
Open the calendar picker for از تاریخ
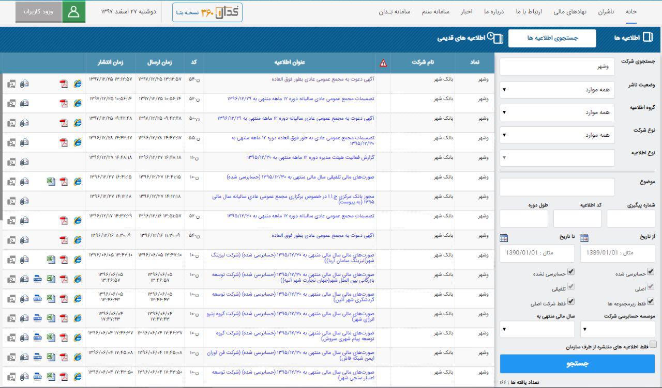pyautogui.click(x=584, y=238)
